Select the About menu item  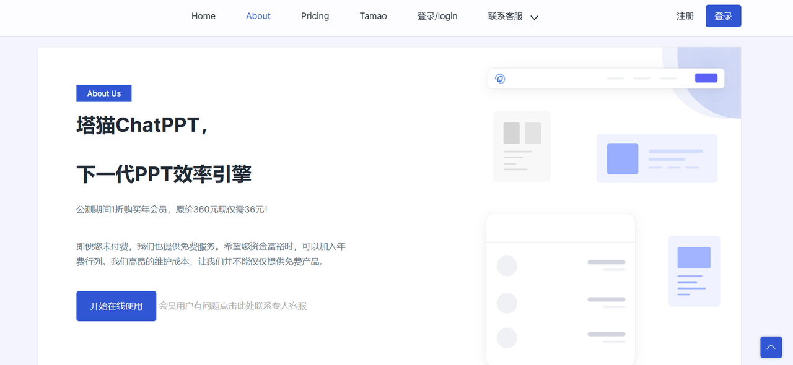[258, 16]
